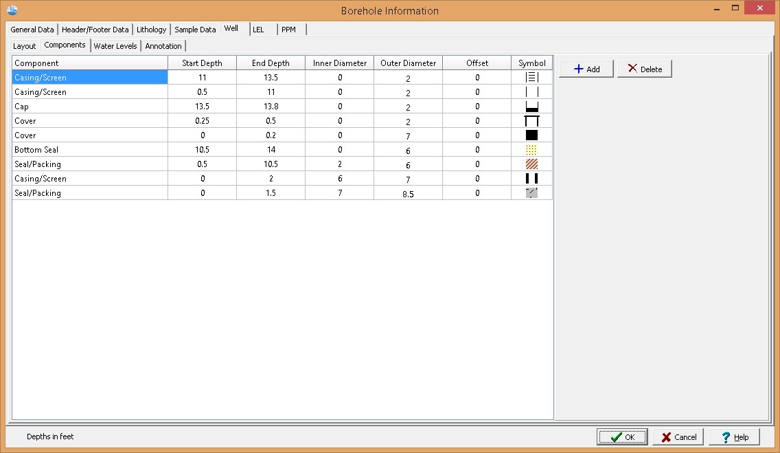This screenshot has width=780, height=453.
Task: Click the thick-walled Casing/Screen symbol
Action: point(531,179)
